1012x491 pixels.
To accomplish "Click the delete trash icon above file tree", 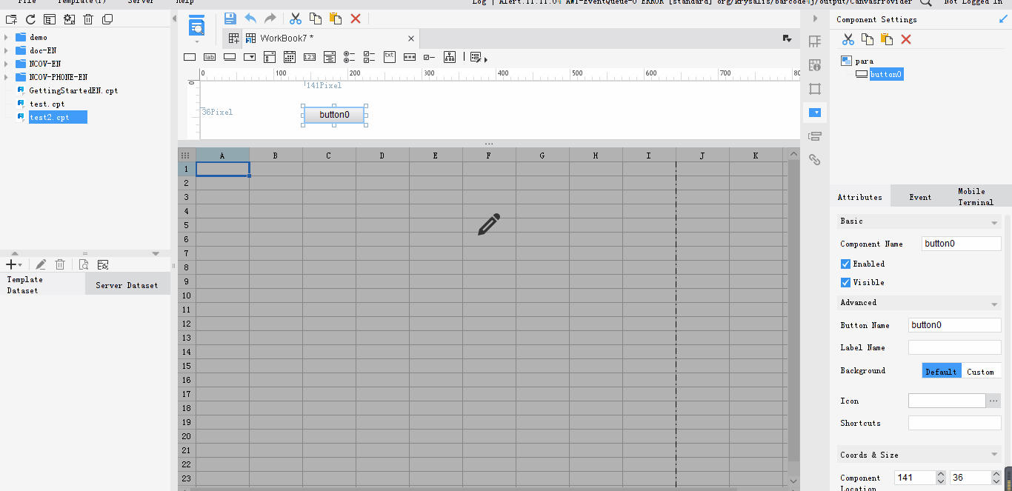I will pyautogui.click(x=88, y=19).
